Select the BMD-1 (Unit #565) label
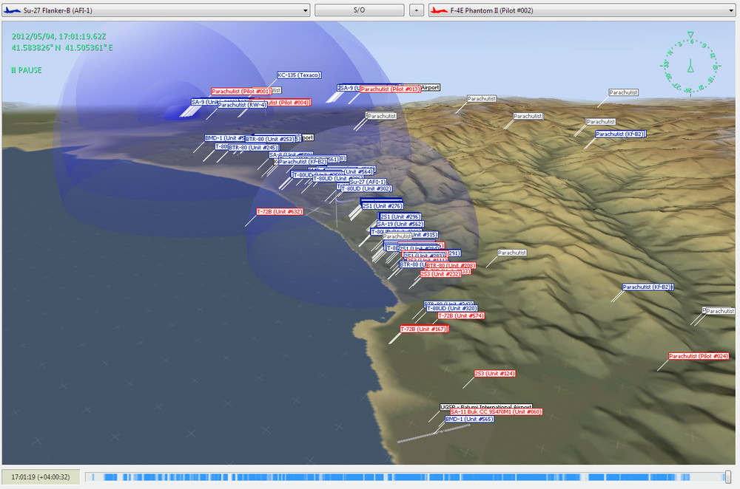The height and width of the screenshot is (489, 740). (470, 419)
